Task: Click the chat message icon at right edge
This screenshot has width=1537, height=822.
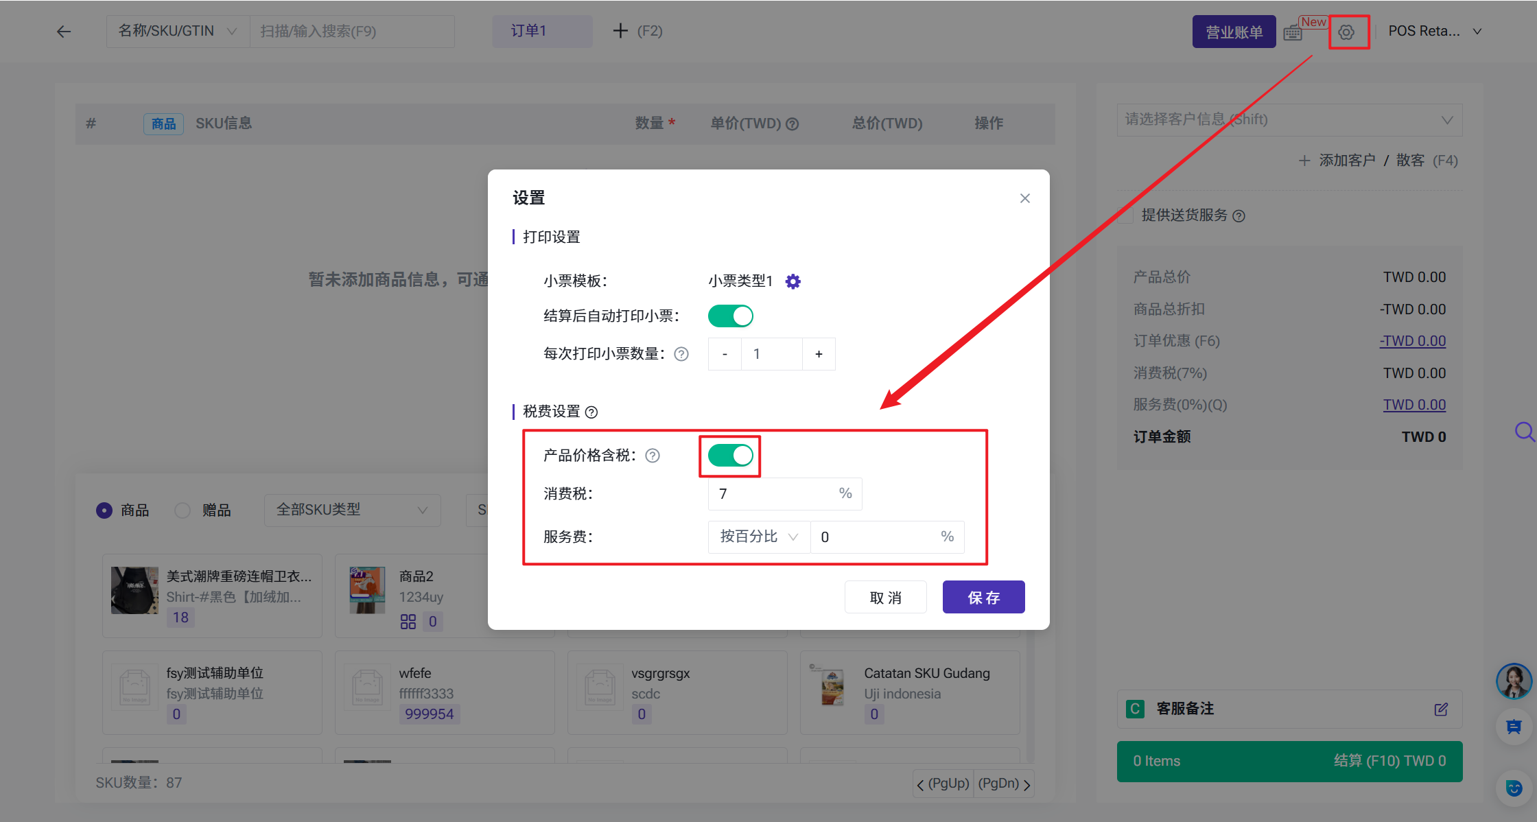Action: click(1513, 727)
